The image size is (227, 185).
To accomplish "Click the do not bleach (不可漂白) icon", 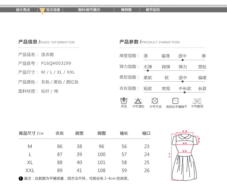I will [x=138, y=101].
